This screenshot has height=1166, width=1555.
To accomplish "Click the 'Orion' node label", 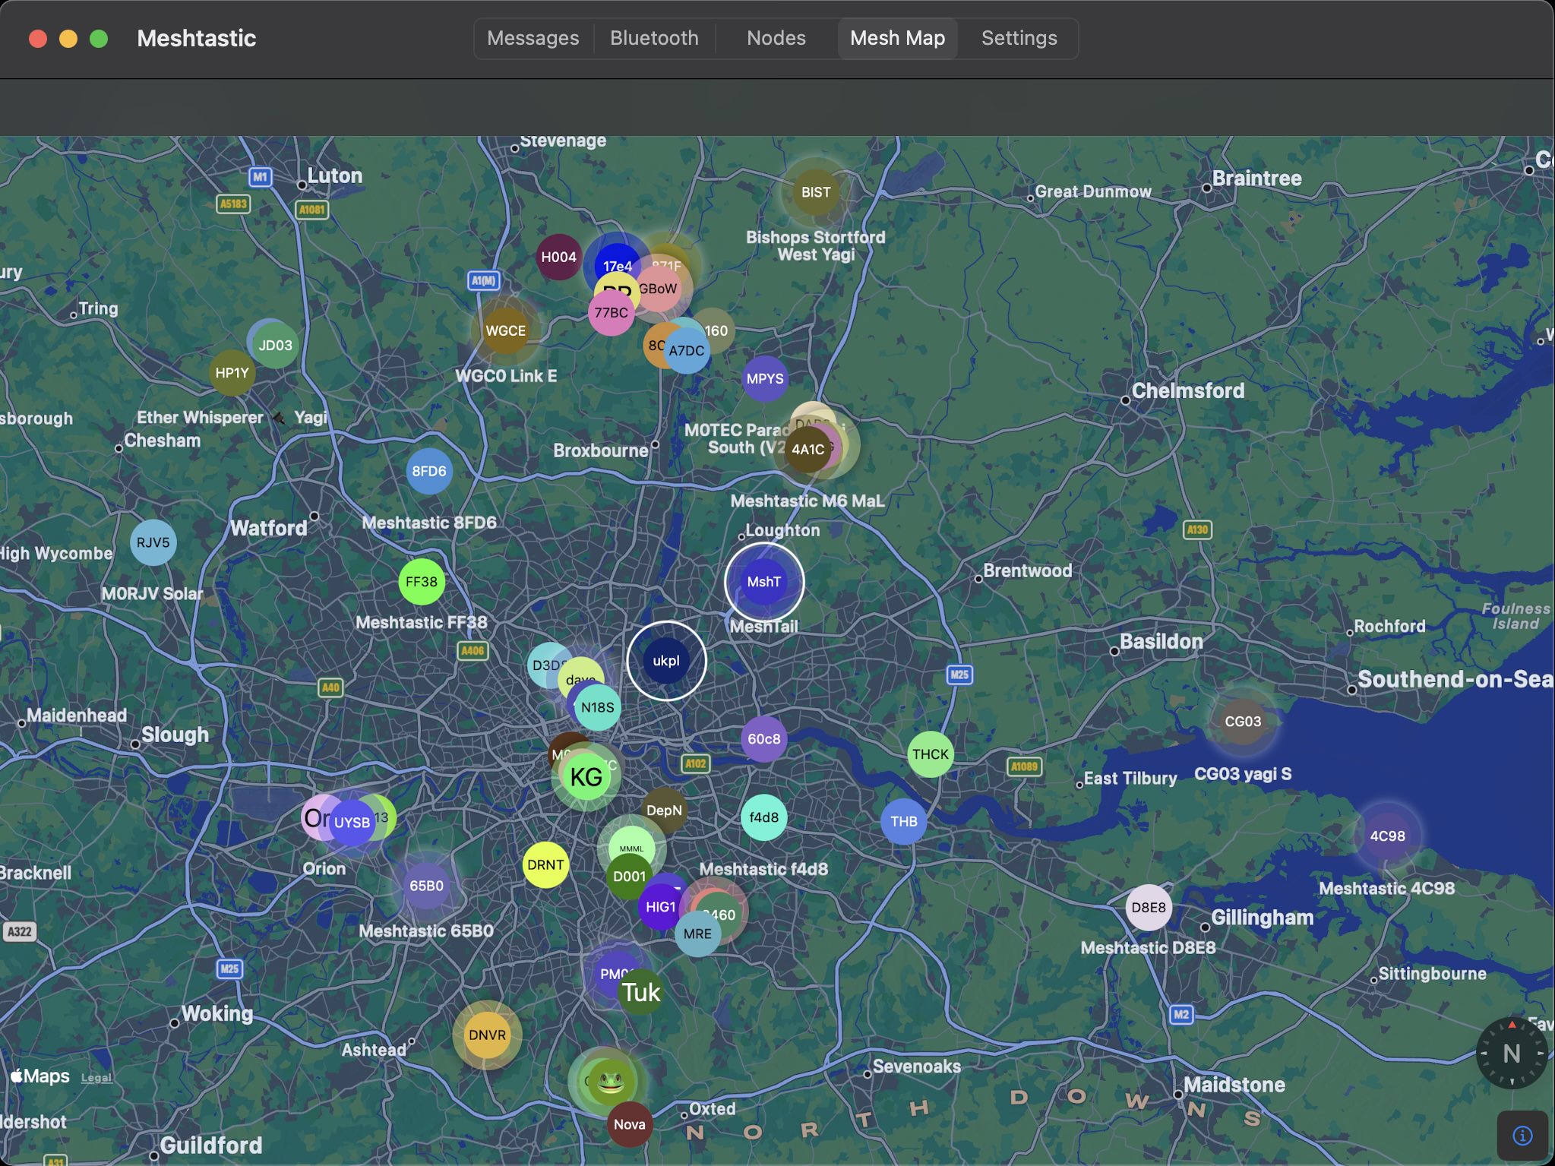I will (x=324, y=868).
